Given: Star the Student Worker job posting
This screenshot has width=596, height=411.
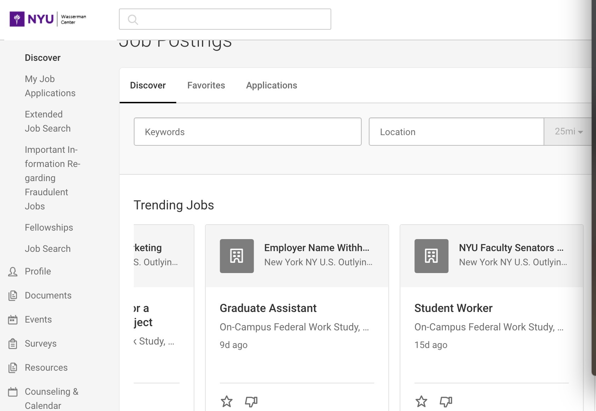Looking at the screenshot, I should tap(421, 401).
